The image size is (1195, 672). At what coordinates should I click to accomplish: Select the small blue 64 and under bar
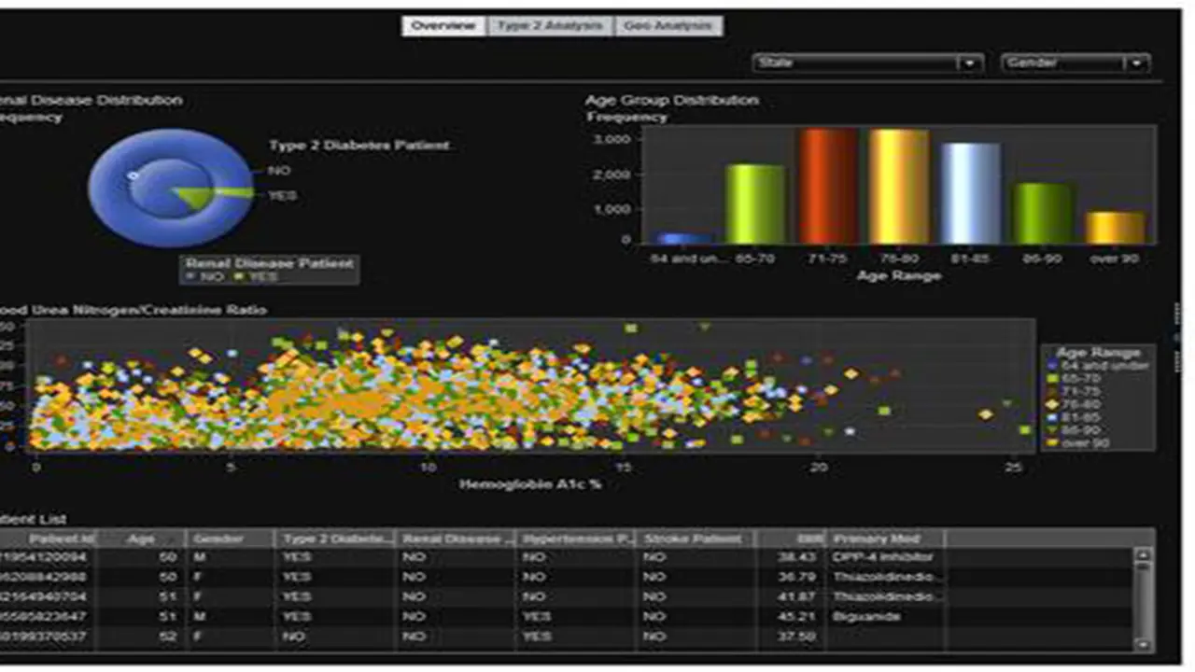[x=683, y=238]
